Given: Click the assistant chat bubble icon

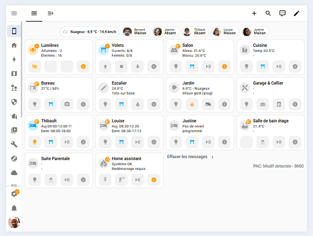Looking at the screenshot, I should coord(282,13).
